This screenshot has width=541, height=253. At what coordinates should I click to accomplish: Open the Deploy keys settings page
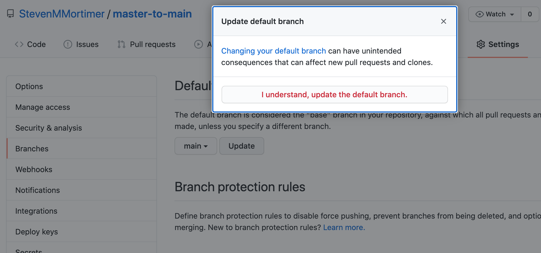pyautogui.click(x=37, y=232)
